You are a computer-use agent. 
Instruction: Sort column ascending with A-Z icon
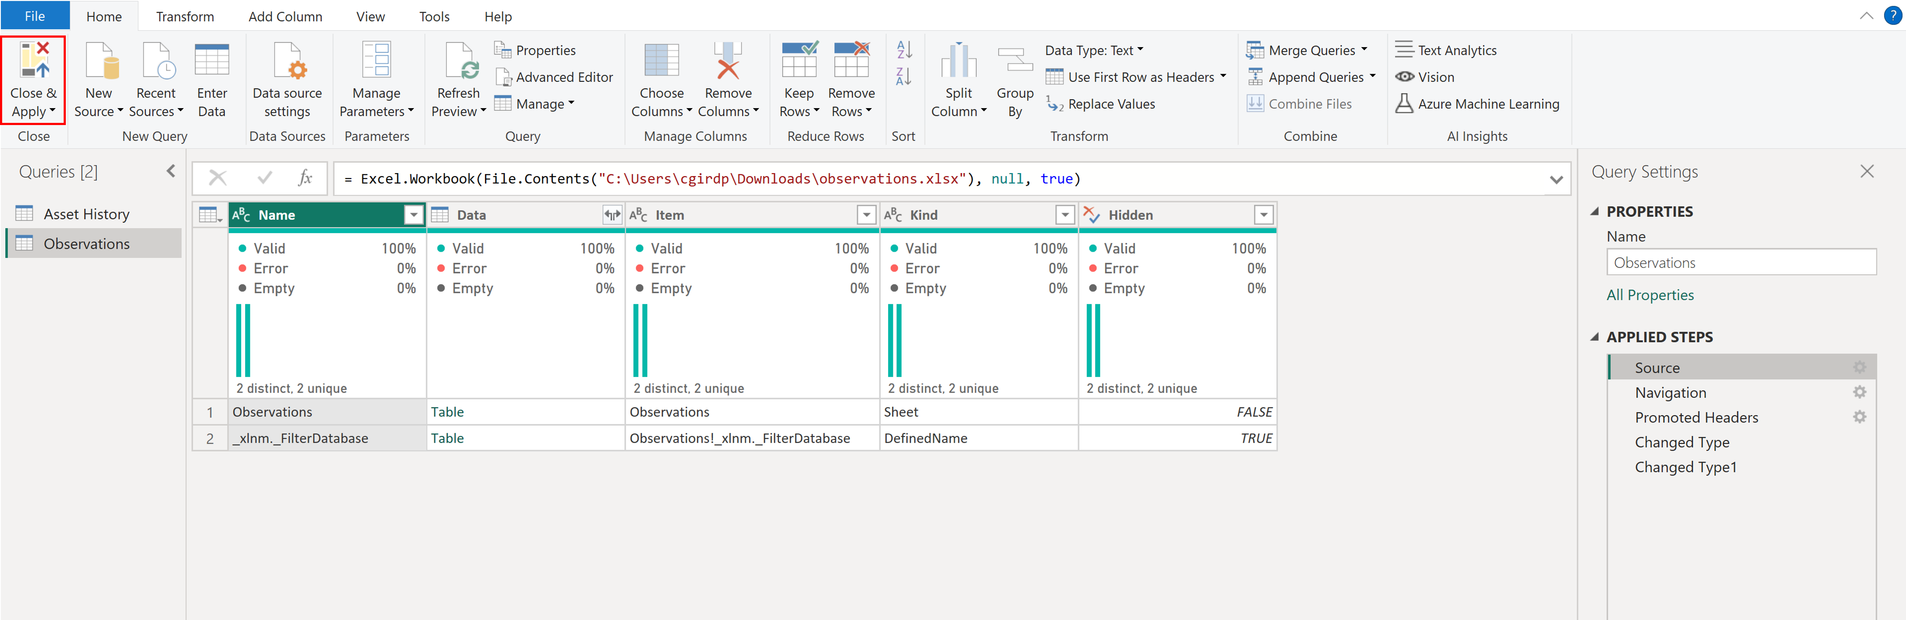coord(904,49)
